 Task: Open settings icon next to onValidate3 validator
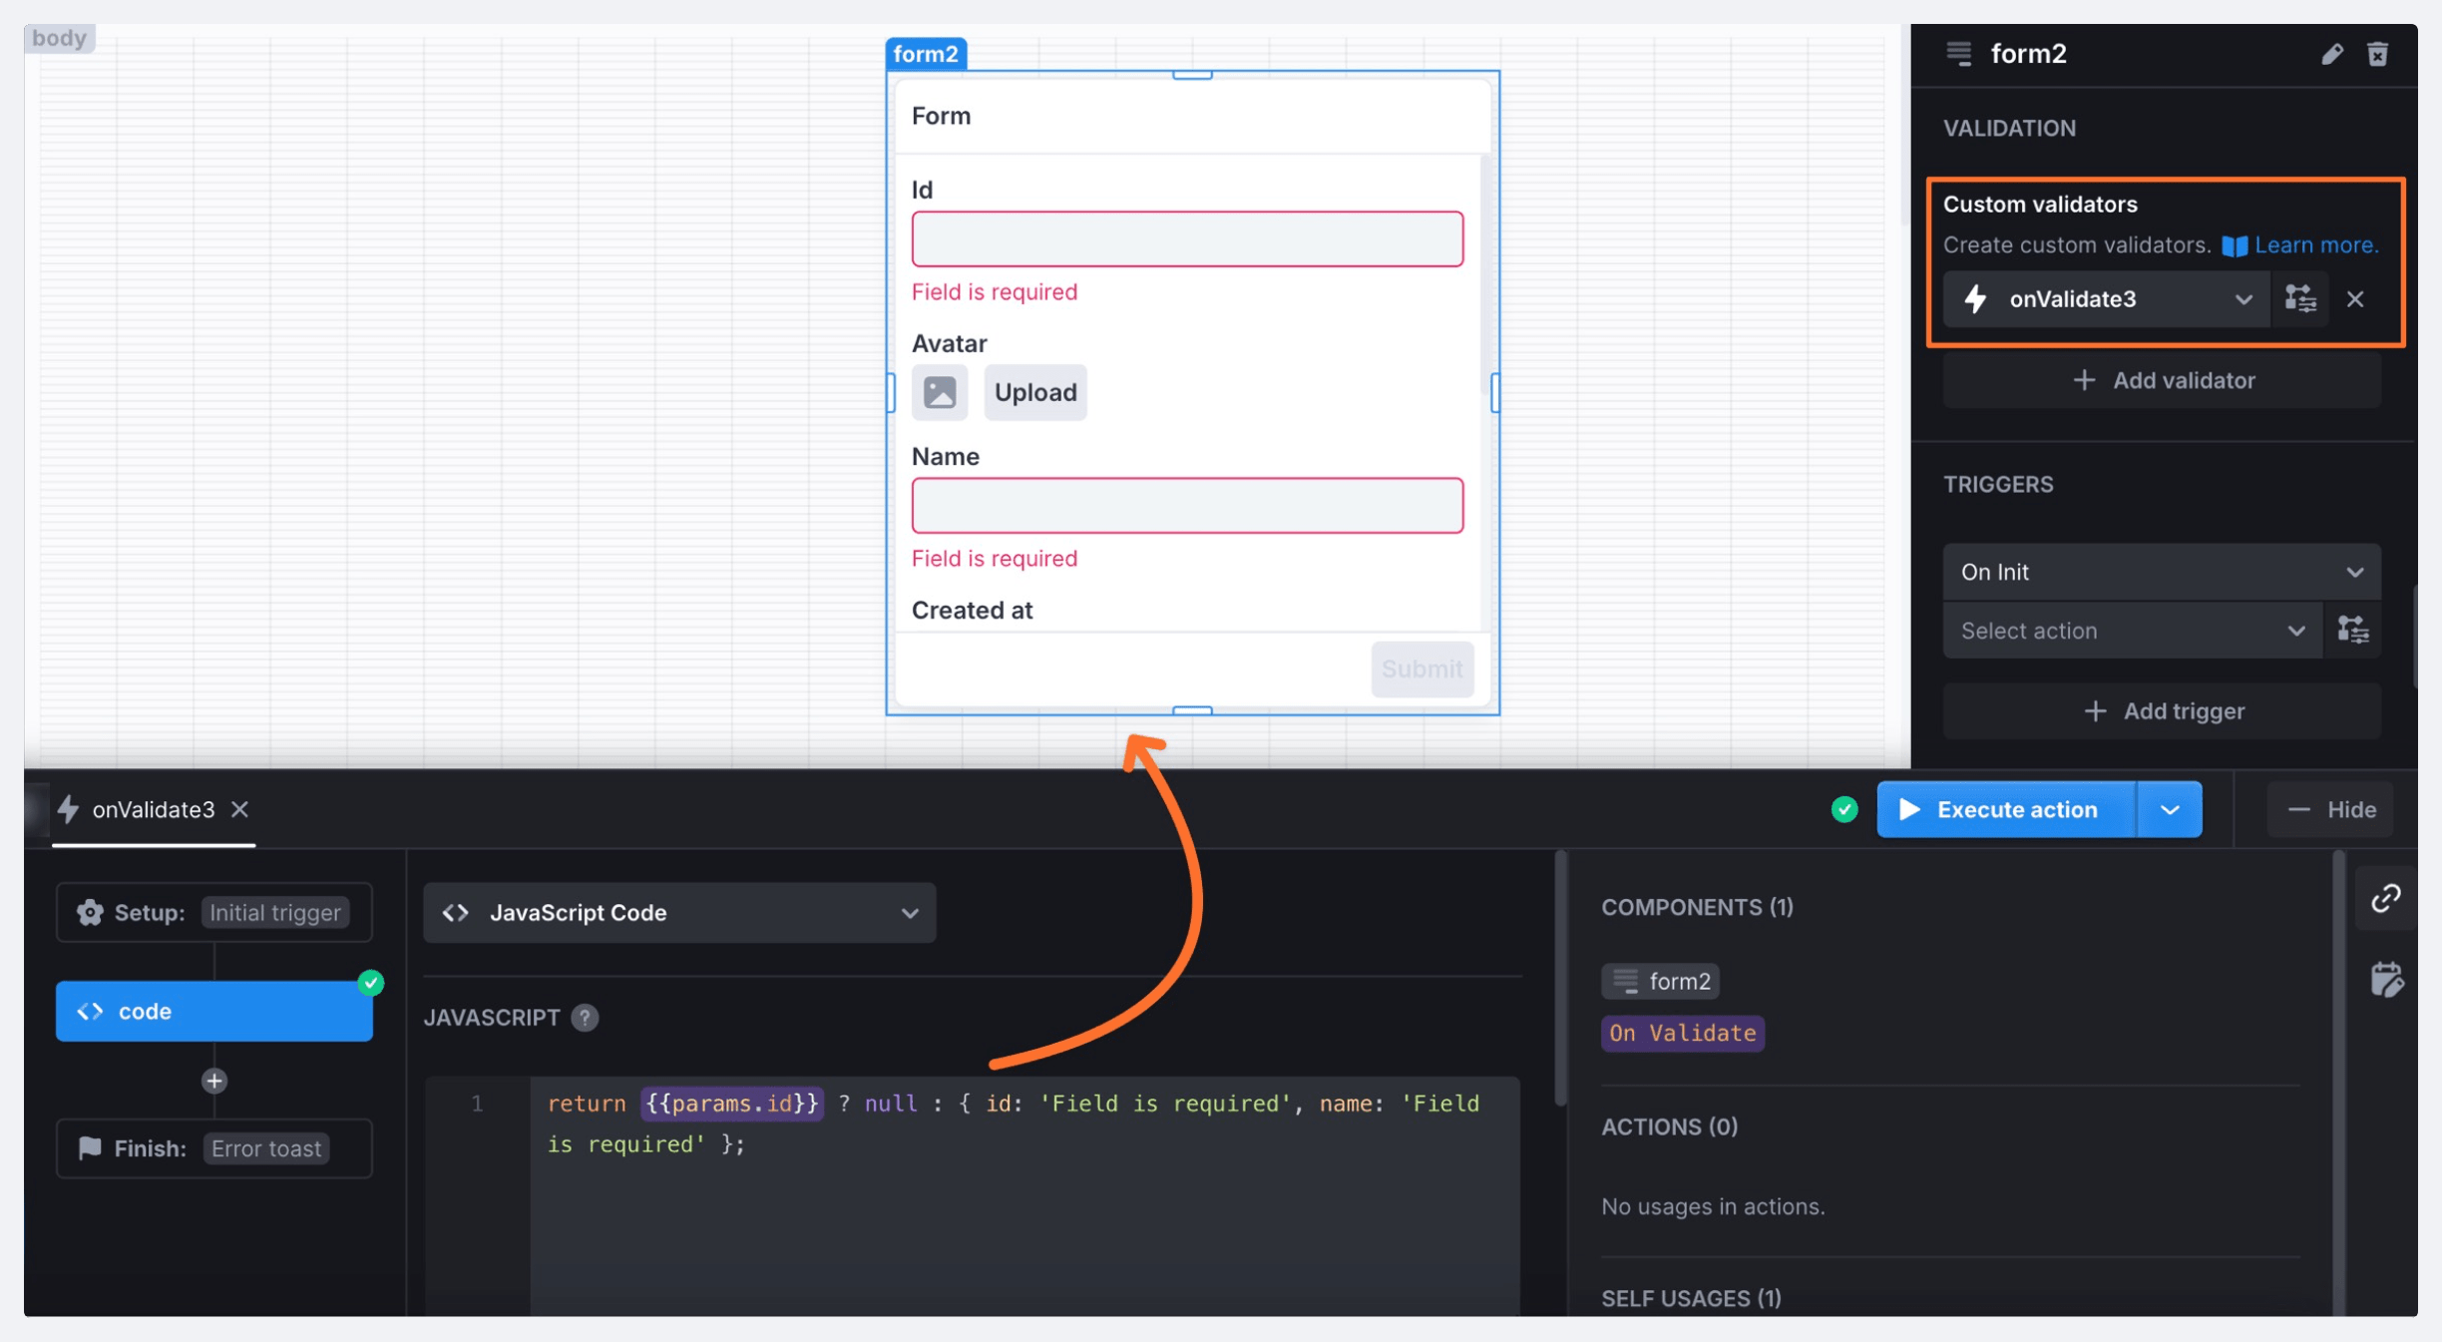pyautogui.click(x=2299, y=298)
